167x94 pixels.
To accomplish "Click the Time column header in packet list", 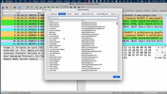I will pyautogui.click(x=26, y=13).
